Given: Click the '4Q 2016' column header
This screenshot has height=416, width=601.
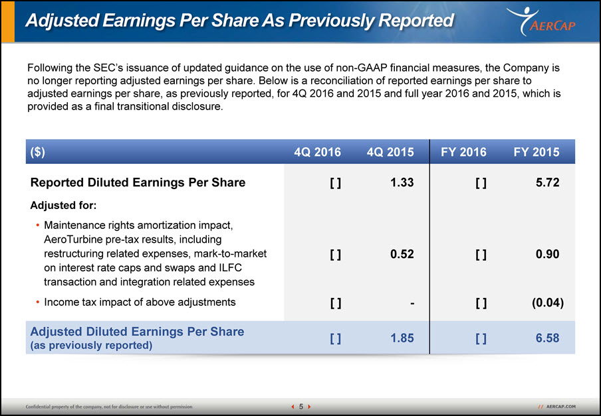Looking at the screenshot, I should click(317, 152).
